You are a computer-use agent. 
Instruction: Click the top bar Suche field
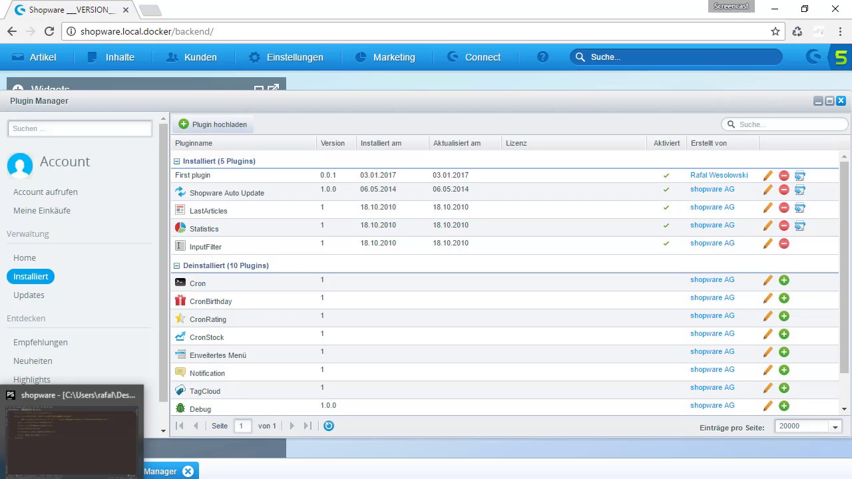pos(676,57)
